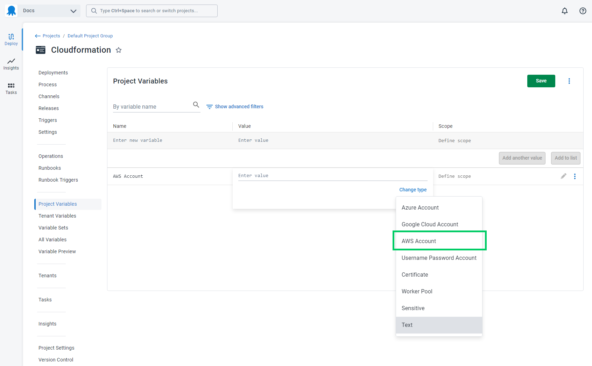592x366 pixels.
Task: Click the AWS Account variable name cell
Action: 128,176
